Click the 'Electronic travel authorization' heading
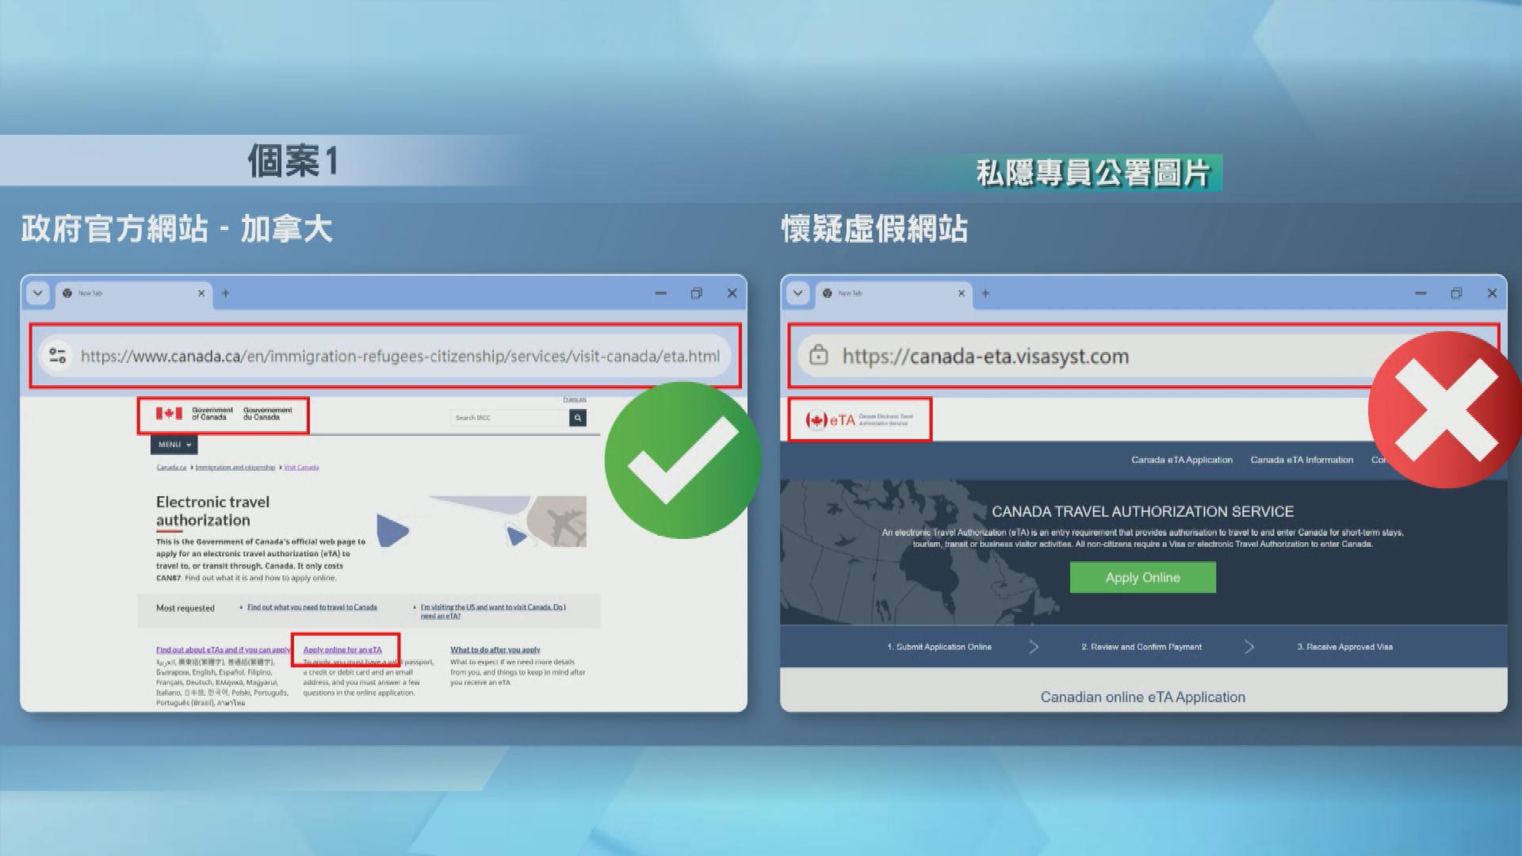1522x856 pixels. pos(212,511)
